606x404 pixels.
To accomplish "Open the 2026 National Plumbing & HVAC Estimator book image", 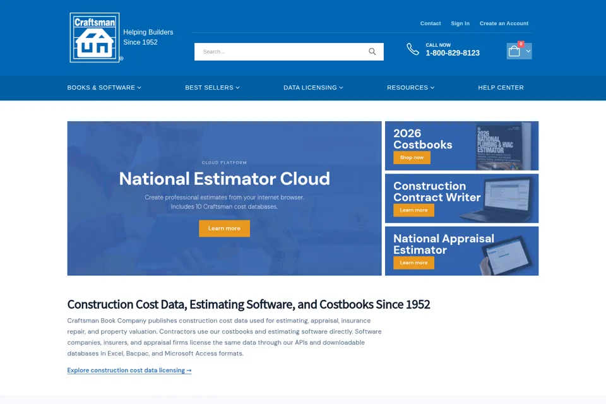I will (x=504, y=146).
